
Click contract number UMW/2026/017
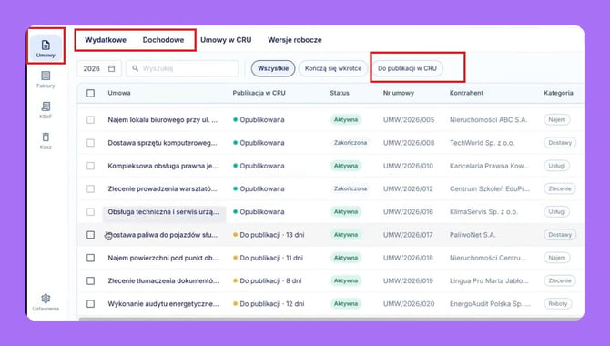pyautogui.click(x=408, y=235)
